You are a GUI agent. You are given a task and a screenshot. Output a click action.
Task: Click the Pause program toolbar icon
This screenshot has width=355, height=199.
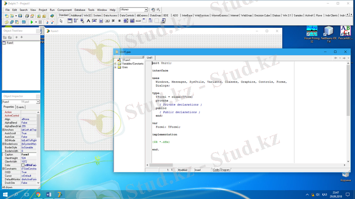[40, 22]
